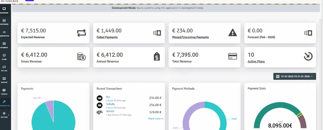Go to Subscription in the sidebar
This screenshot has width=323, height=130.
point(4,33)
